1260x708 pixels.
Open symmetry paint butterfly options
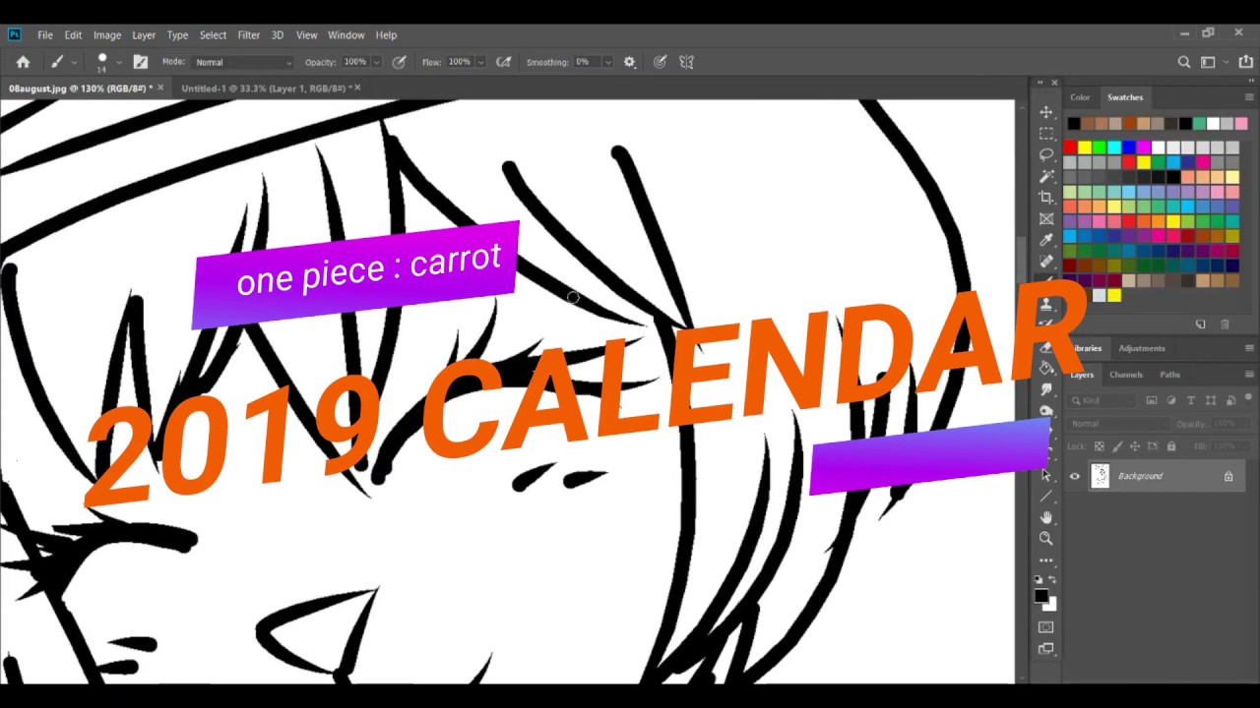687,62
